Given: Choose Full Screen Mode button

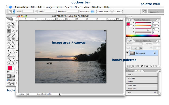Looking at the screenshot, I should tap(14, 80).
